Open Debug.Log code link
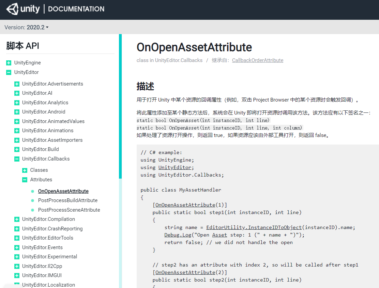 click(x=178, y=235)
